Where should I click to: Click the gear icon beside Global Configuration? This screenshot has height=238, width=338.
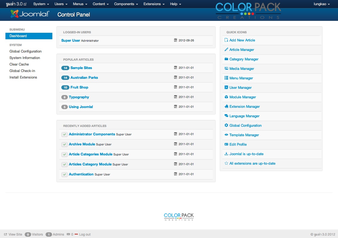point(226,125)
